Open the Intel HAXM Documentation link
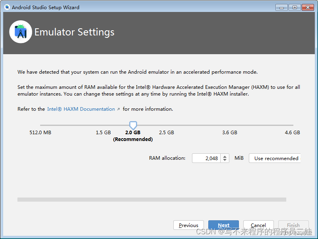Viewport: 318px width, 239px height. point(81,109)
